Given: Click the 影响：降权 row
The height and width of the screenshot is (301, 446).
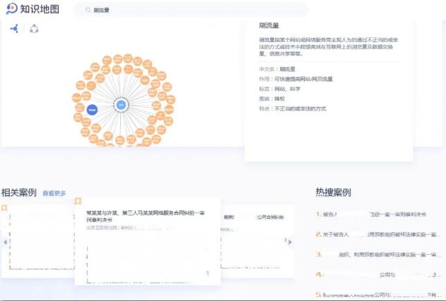Looking at the screenshot, I should (x=272, y=99).
